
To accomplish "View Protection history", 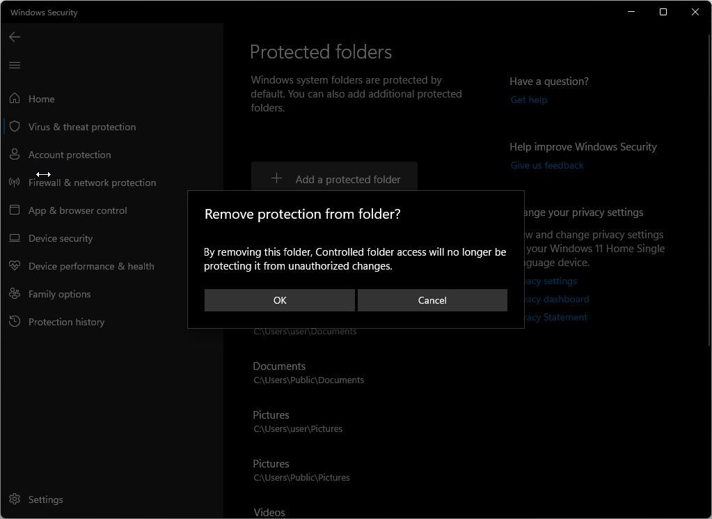I will [66, 321].
